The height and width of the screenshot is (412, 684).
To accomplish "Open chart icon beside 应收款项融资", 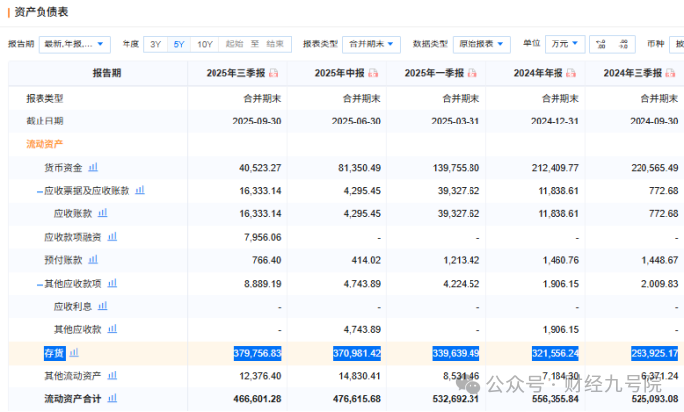I will tap(112, 237).
